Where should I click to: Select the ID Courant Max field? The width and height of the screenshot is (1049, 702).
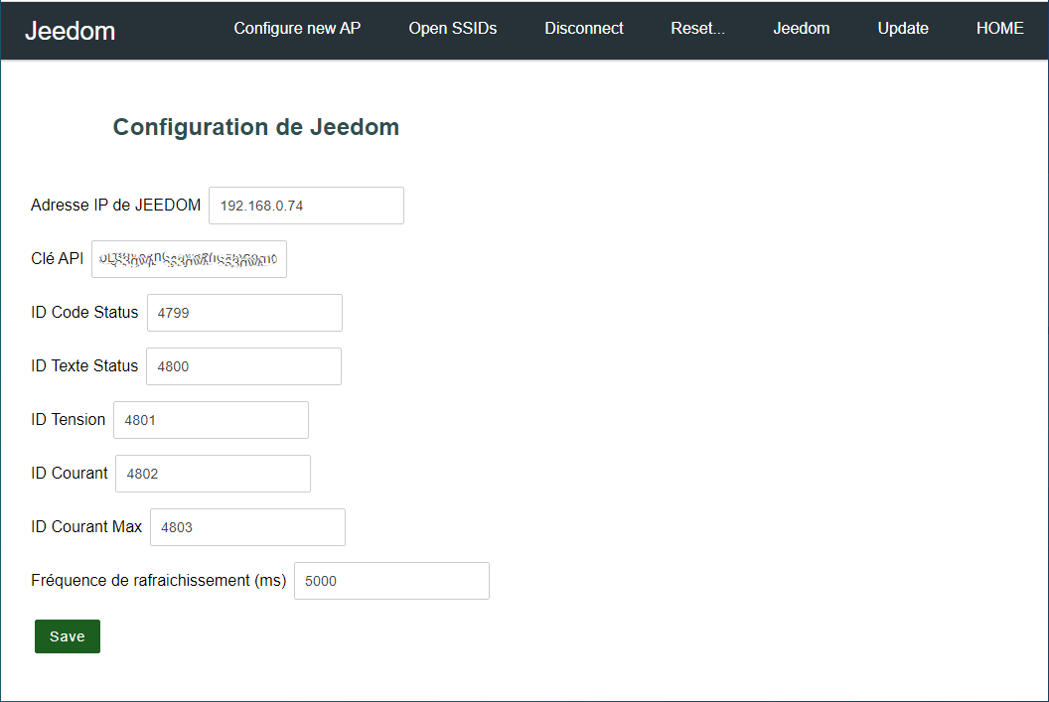point(248,527)
